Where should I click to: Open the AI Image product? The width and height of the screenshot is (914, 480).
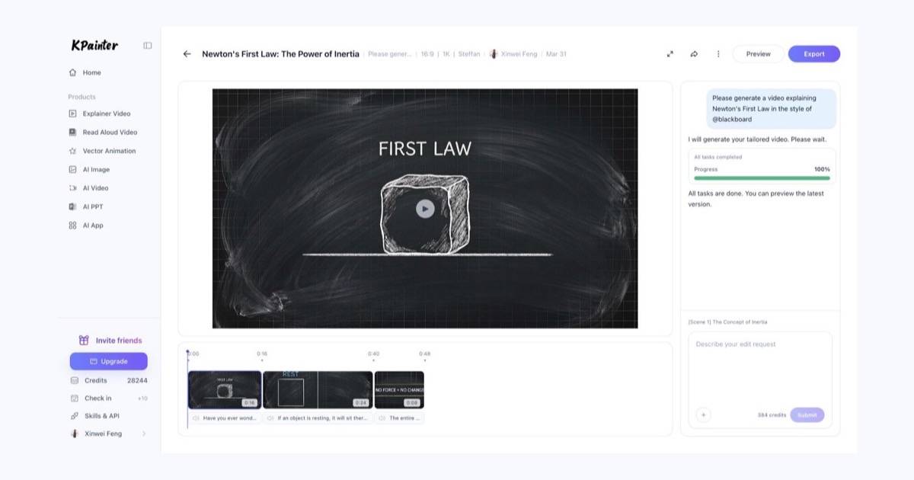(x=96, y=169)
